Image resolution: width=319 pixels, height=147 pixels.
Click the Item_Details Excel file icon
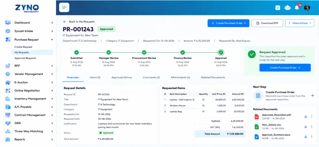(x=257, y=127)
